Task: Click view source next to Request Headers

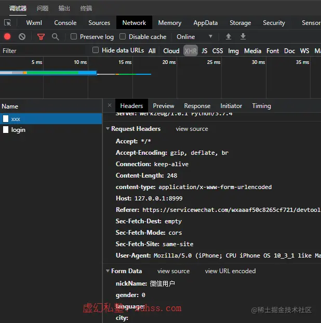Action: pos(192,129)
